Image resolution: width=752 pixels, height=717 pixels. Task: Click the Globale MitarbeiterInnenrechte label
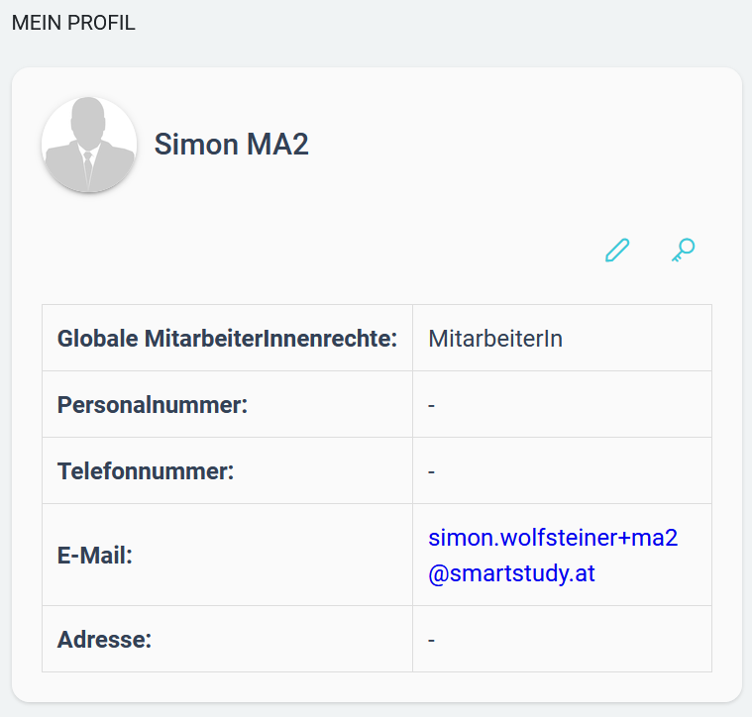pos(227,339)
